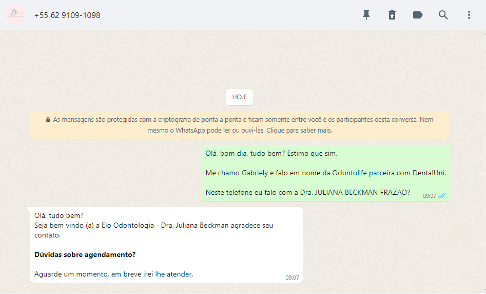Viewport: 486px width, 294px height.
Task: Open the three-dot chat menu
Action: [469, 15]
